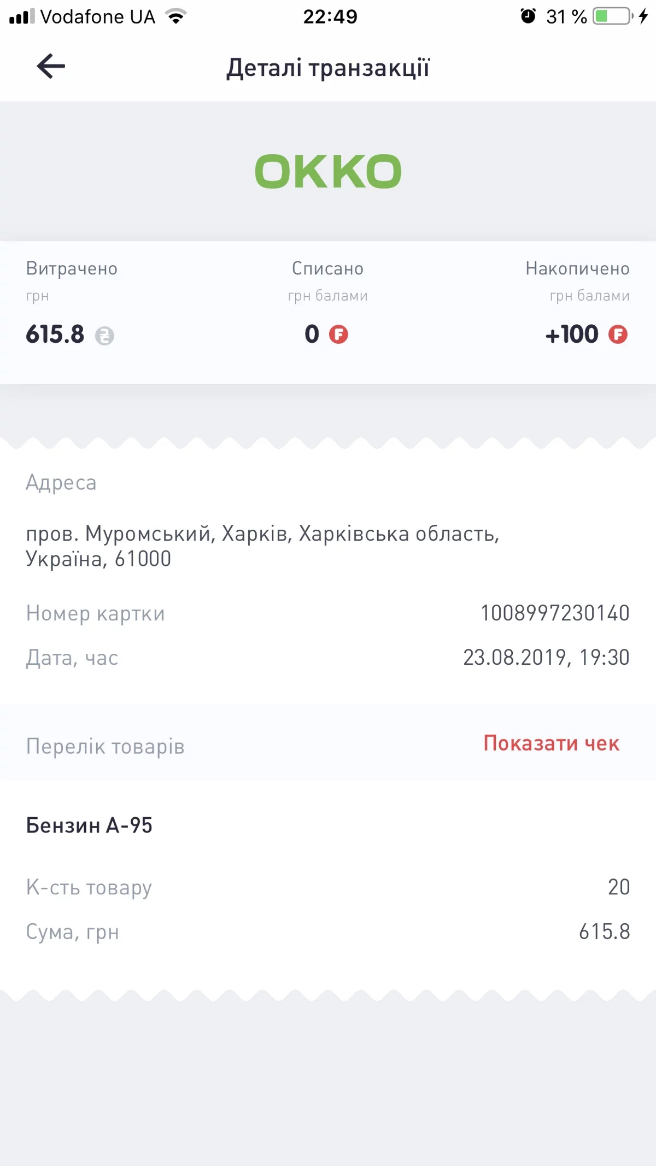
Task: Tap the Муромський address text
Action: tap(262, 546)
